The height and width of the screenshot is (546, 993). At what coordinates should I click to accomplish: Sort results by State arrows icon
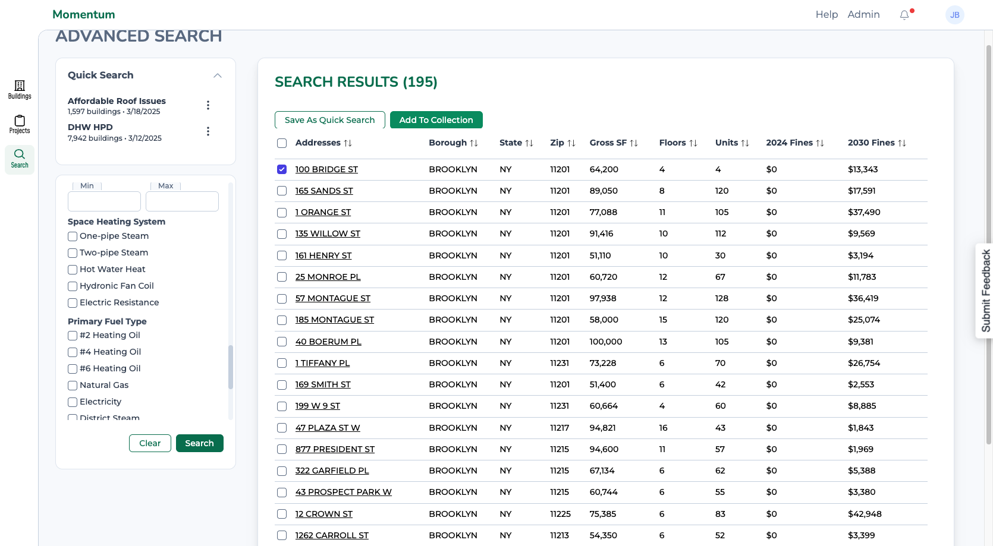(x=529, y=143)
